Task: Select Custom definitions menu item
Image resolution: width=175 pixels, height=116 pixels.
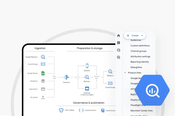Action: point(140,46)
